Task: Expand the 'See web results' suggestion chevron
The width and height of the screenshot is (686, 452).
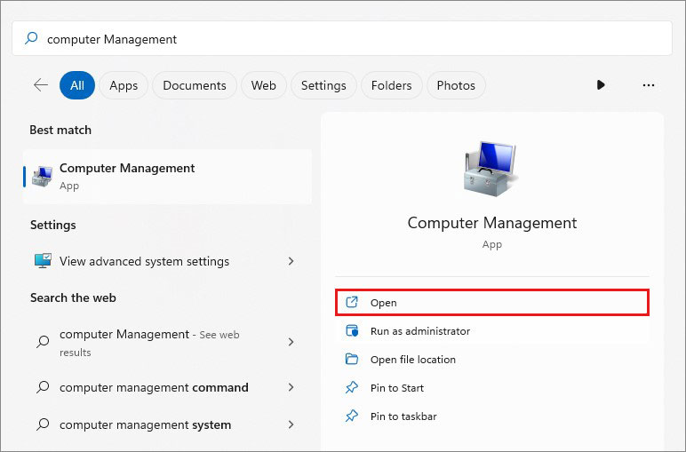Action: (x=291, y=342)
